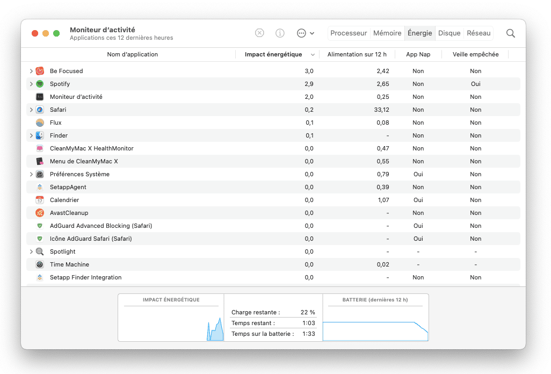Click the AvastCleanup icon

click(40, 213)
